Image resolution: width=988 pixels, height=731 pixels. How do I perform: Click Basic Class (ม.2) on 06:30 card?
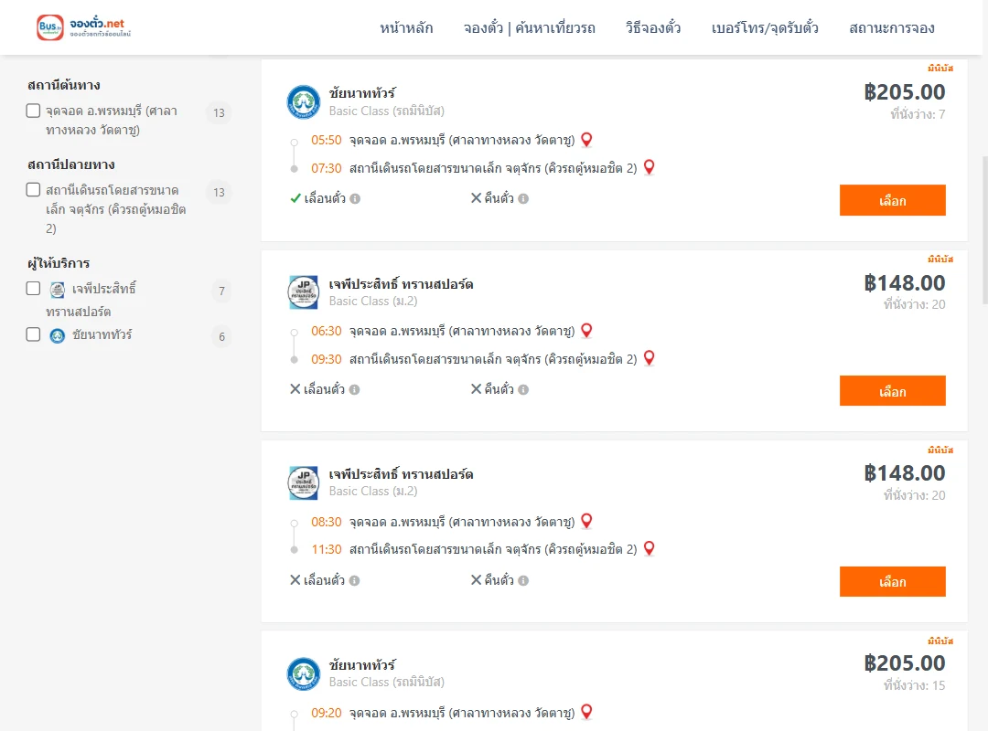[373, 301]
